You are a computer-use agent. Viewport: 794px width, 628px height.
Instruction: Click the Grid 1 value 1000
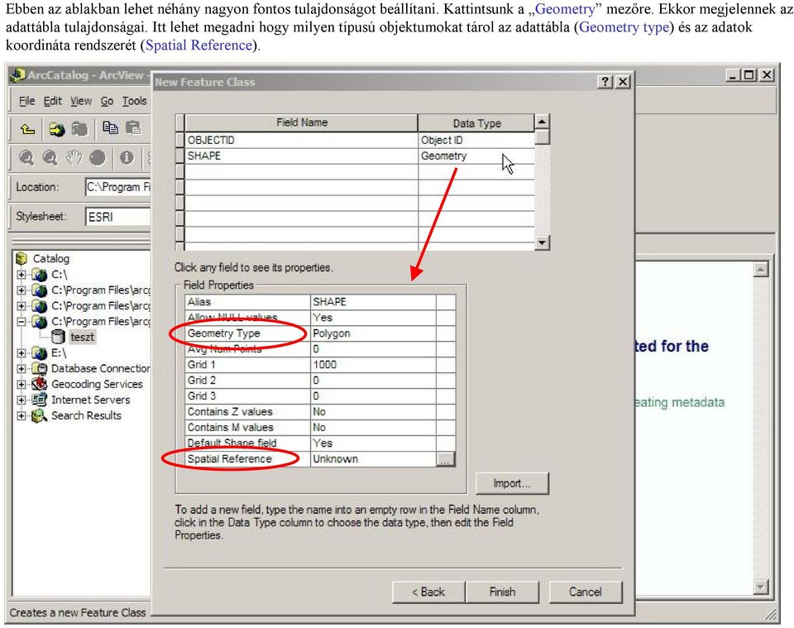pyautogui.click(x=373, y=365)
